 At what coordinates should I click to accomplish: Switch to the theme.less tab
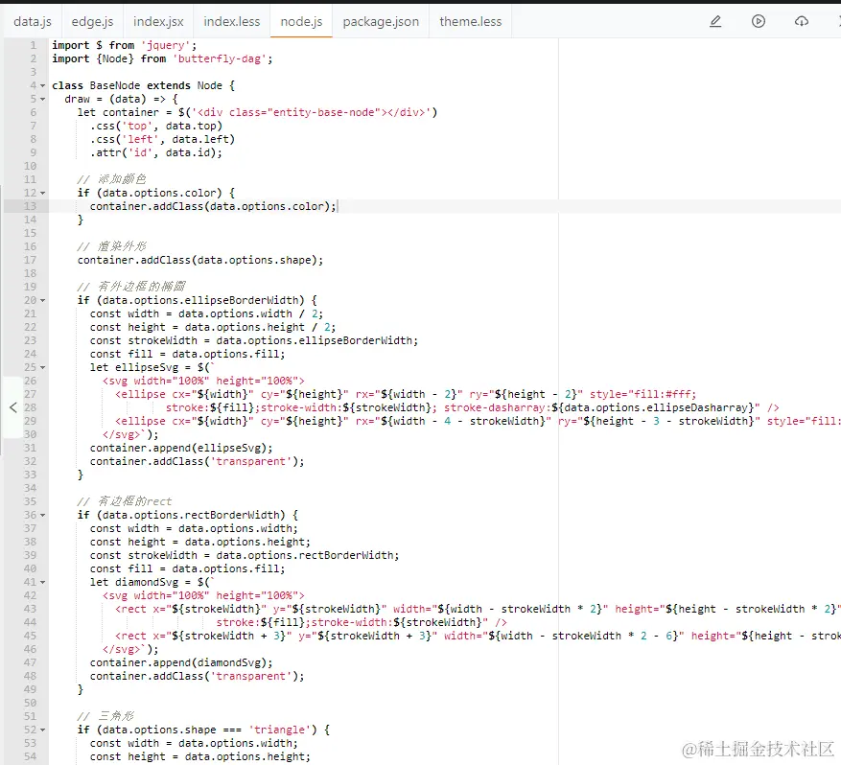tap(471, 21)
